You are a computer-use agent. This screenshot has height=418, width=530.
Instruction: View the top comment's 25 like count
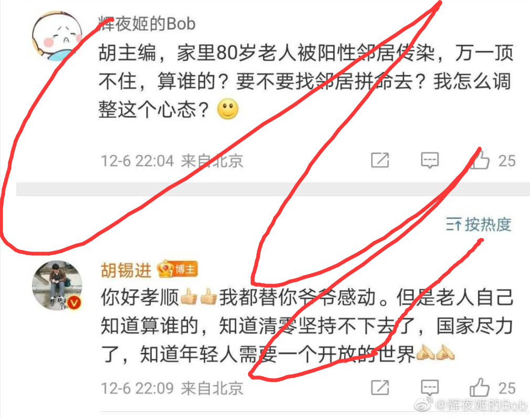tap(507, 161)
